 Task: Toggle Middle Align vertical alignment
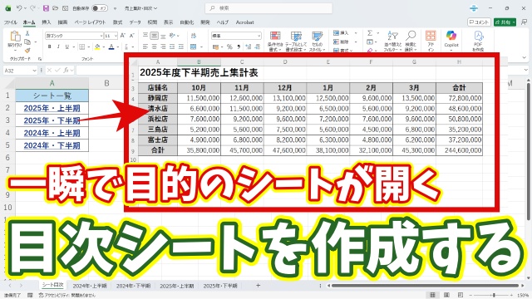click(x=155, y=36)
